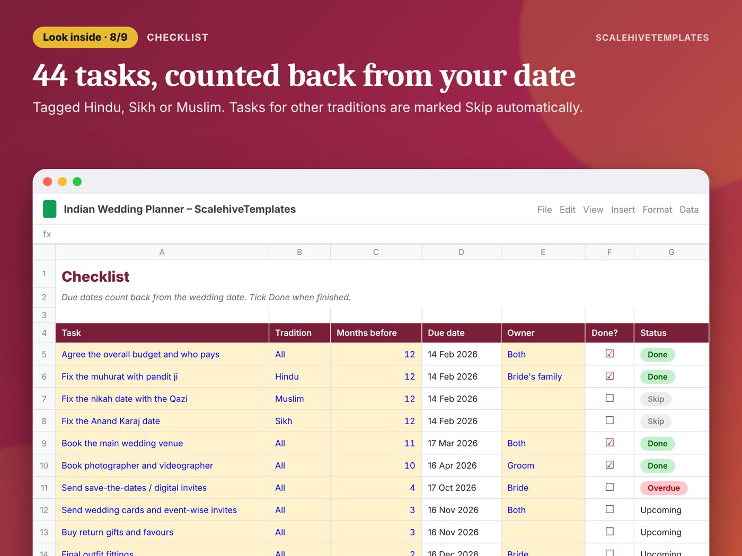Select column G header

[x=672, y=252]
